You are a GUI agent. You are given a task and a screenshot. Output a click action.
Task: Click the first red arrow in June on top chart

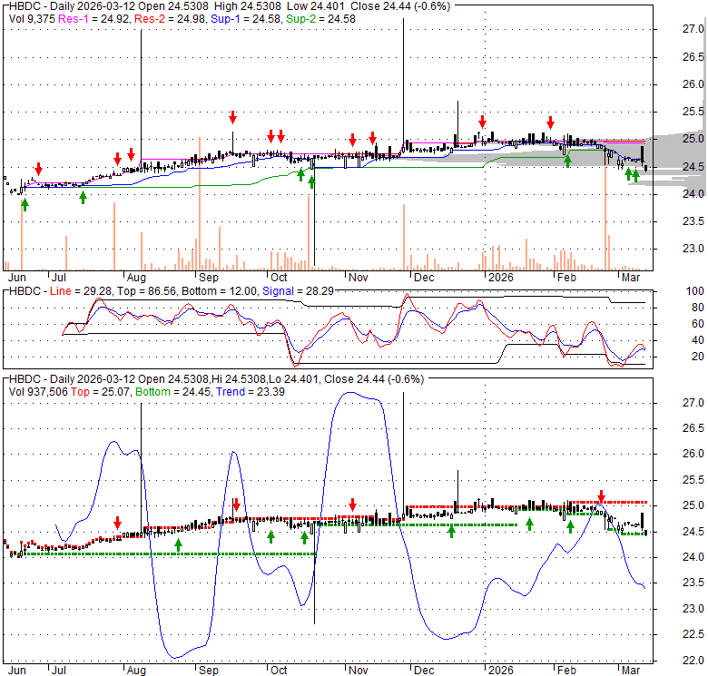[38, 170]
